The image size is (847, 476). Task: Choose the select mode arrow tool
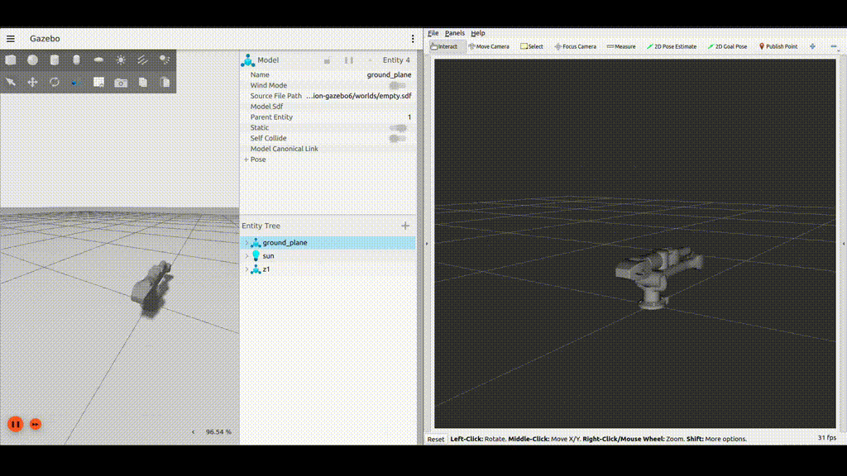[11, 82]
